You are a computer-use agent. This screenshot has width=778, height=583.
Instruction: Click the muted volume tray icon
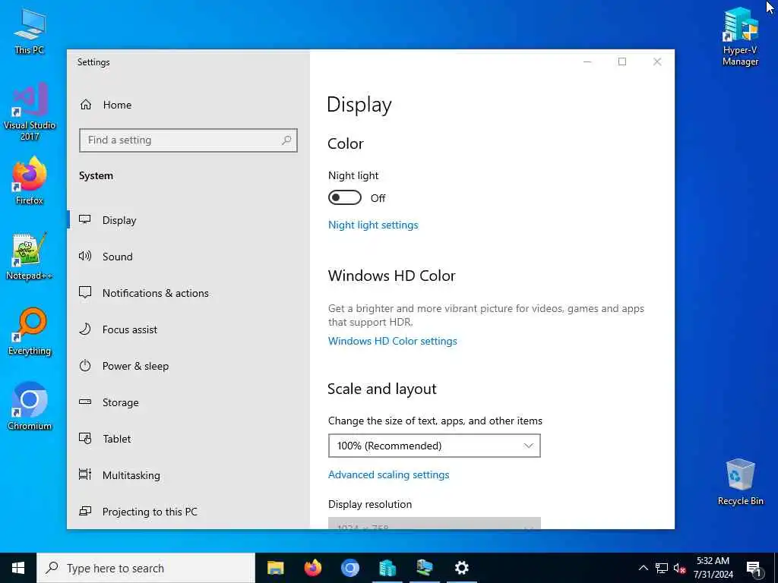click(x=679, y=568)
